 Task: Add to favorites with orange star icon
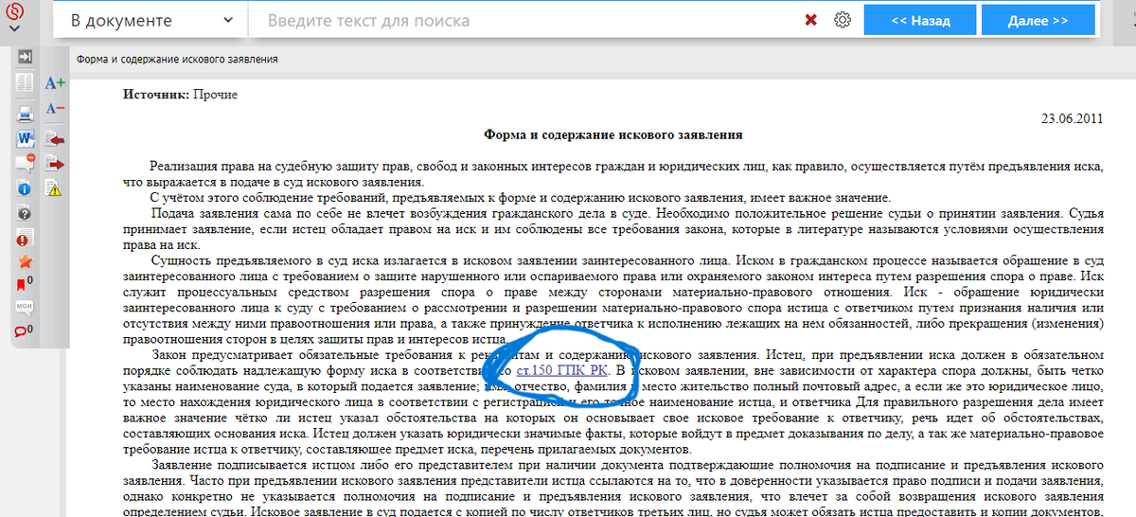pyautogui.click(x=25, y=261)
